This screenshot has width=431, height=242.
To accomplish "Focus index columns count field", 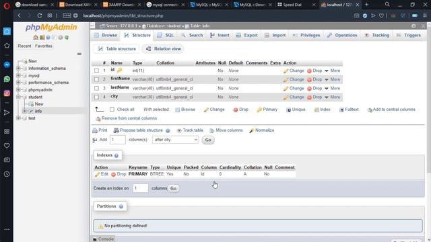I will [141, 188].
